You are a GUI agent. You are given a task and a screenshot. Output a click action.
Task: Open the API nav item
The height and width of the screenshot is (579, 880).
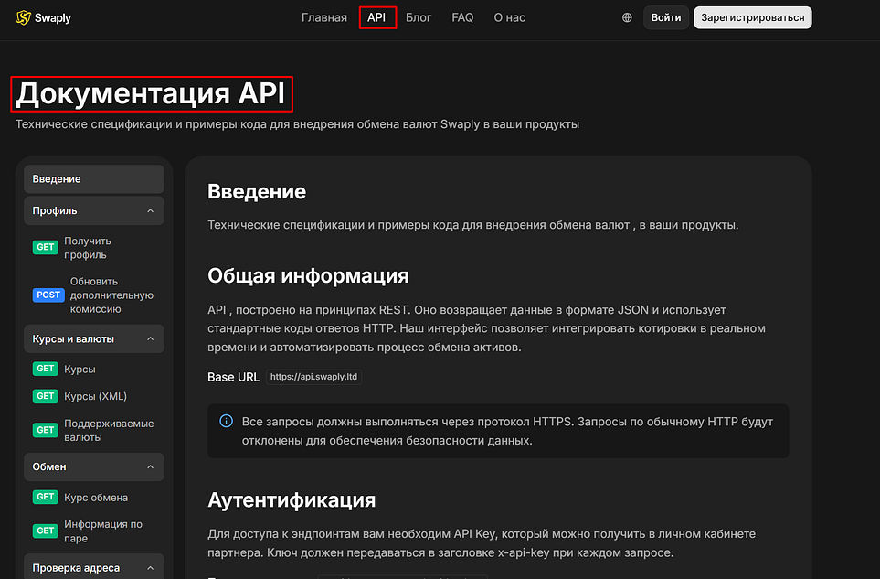click(376, 17)
